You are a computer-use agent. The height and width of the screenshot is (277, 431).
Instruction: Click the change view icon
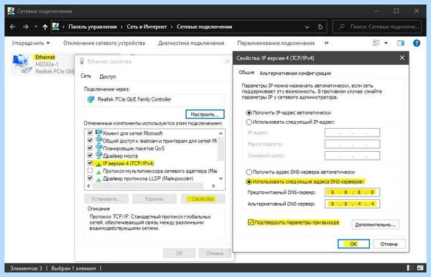tap(376, 43)
